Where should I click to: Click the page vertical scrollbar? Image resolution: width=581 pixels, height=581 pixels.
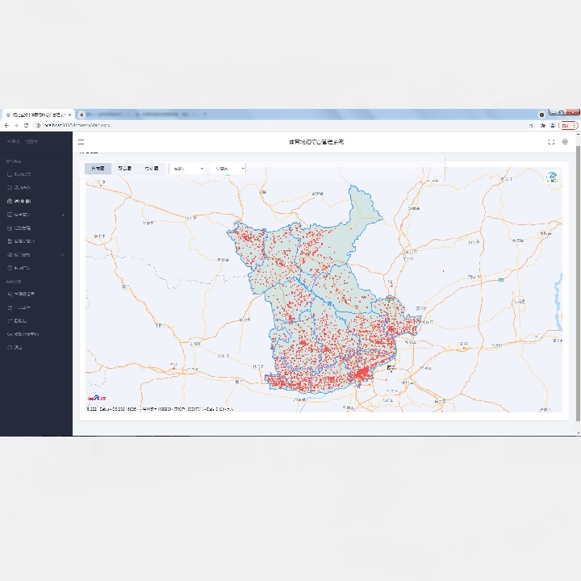pos(578,283)
